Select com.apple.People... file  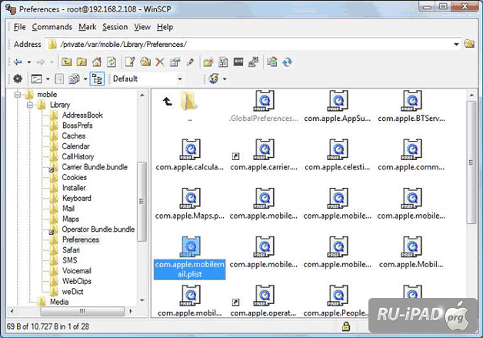coord(336,301)
